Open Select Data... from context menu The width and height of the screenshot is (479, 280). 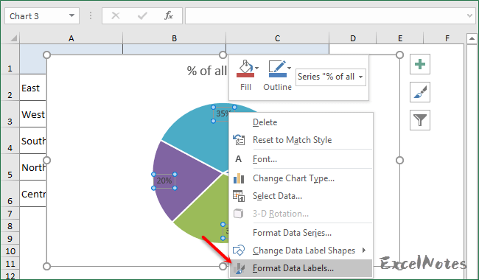click(x=301, y=196)
